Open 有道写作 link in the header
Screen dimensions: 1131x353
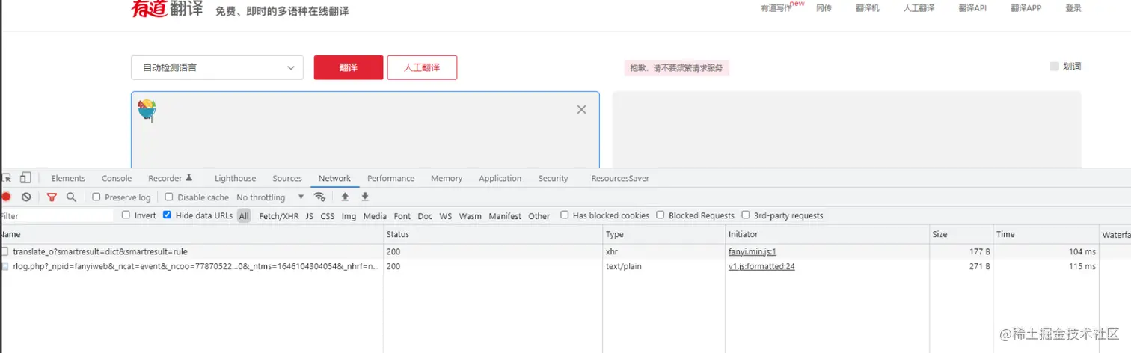(776, 8)
